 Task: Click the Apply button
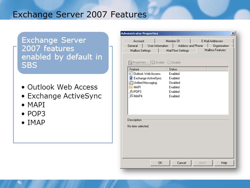(203, 163)
